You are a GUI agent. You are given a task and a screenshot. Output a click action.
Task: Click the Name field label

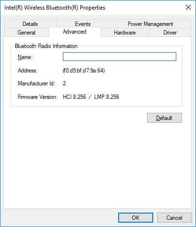(25, 57)
